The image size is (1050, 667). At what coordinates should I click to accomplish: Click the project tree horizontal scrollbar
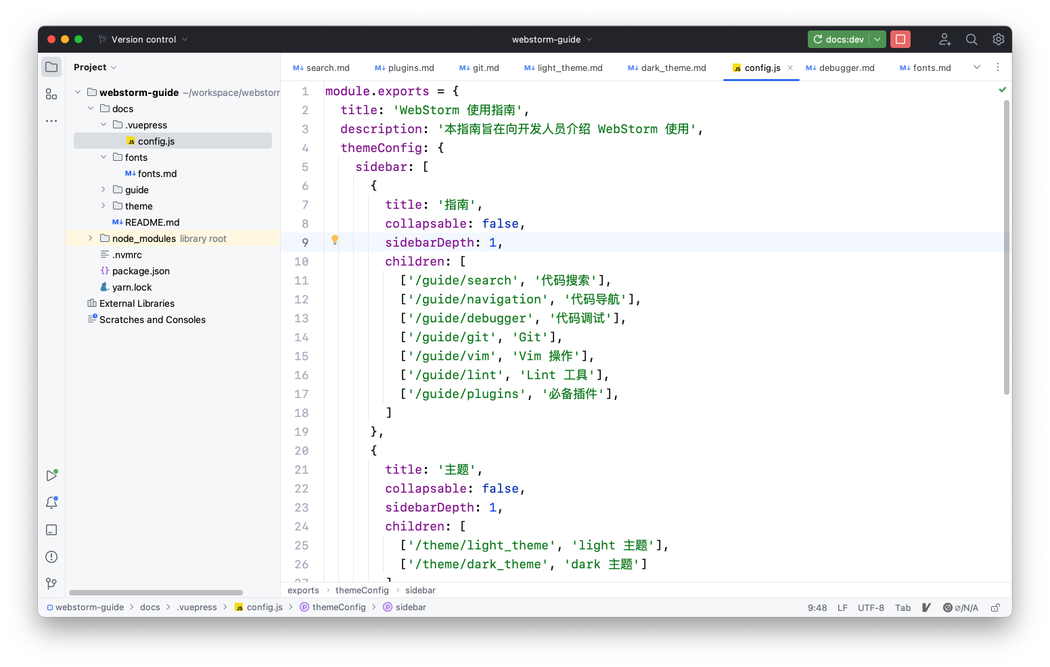pyautogui.click(x=156, y=593)
